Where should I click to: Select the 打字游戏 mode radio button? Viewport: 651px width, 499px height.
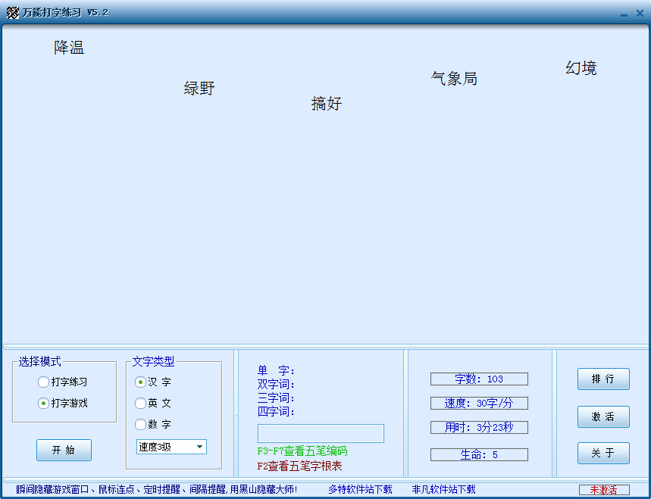pyautogui.click(x=44, y=404)
